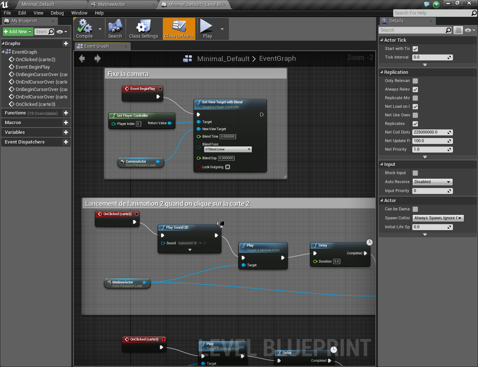The width and height of the screenshot is (478, 367).
Task: Toggle Always Relevant checkbox
Action: pos(415,89)
